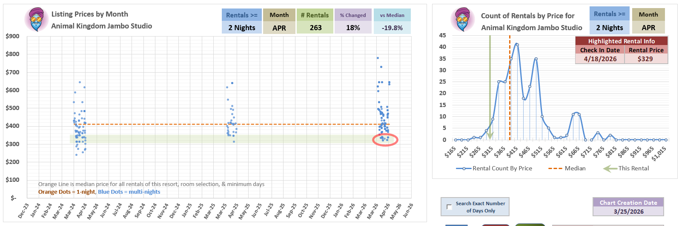Click the Jun-26 label on the month axis
This screenshot has height=226, width=679.
click(407, 210)
